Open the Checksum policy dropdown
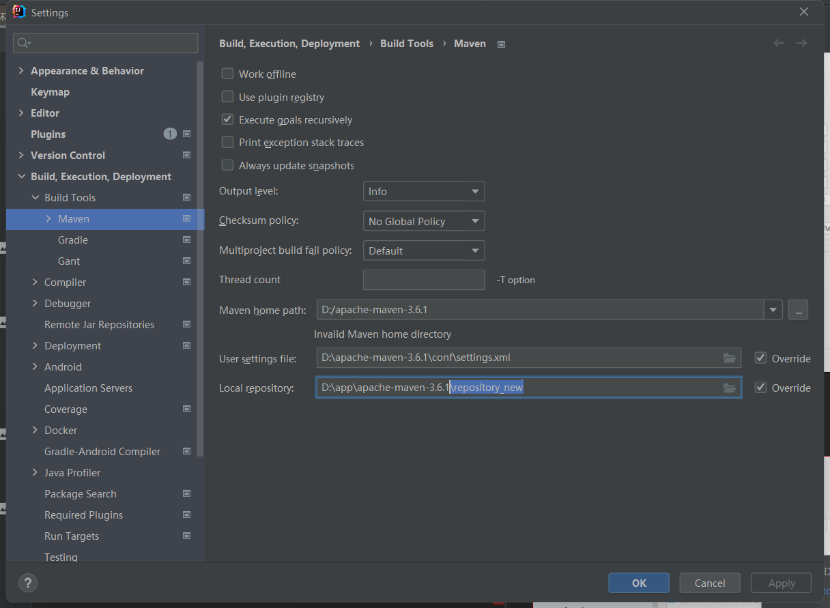830x608 pixels. point(424,221)
